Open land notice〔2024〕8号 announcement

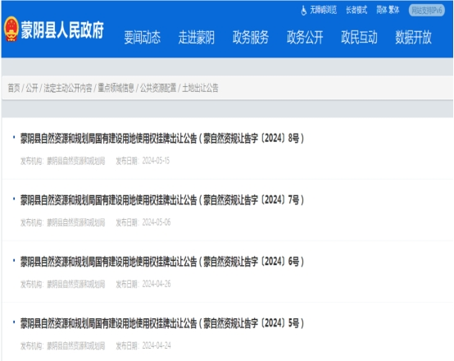[x=162, y=139]
